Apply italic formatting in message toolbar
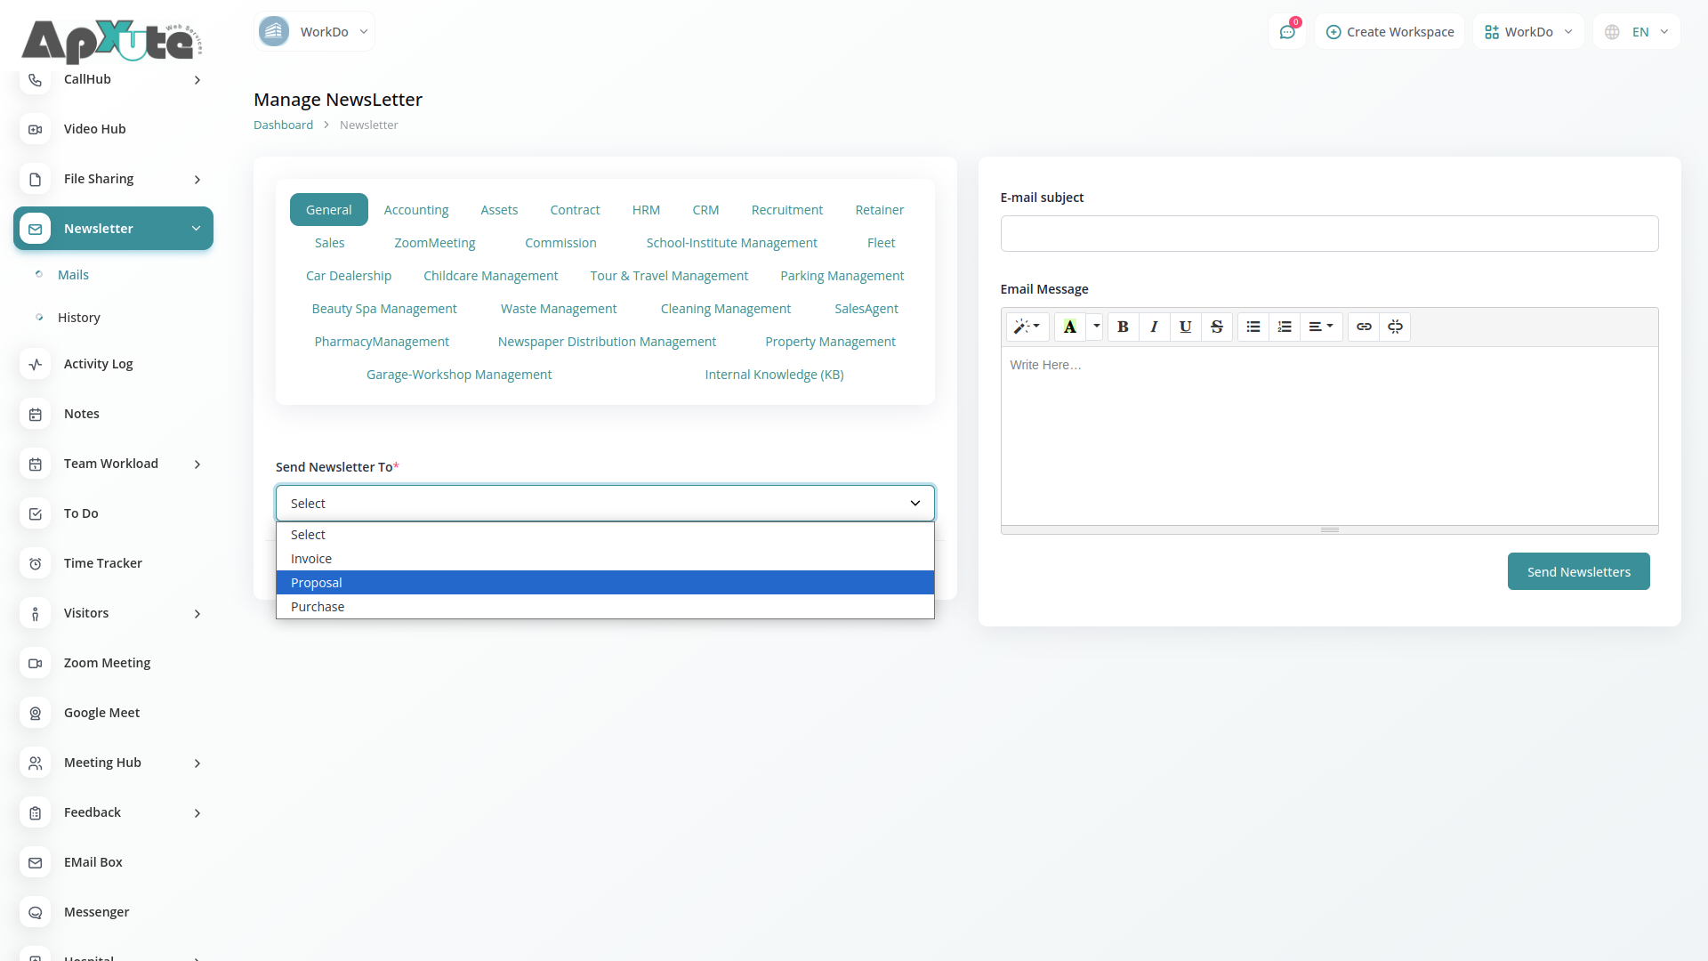The image size is (1708, 961). coord(1154,327)
